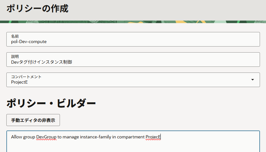Image resolution: width=266 pixels, height=152 pixels.
Task: Select the ProjectE value in compartment selector
Action: 19,82
